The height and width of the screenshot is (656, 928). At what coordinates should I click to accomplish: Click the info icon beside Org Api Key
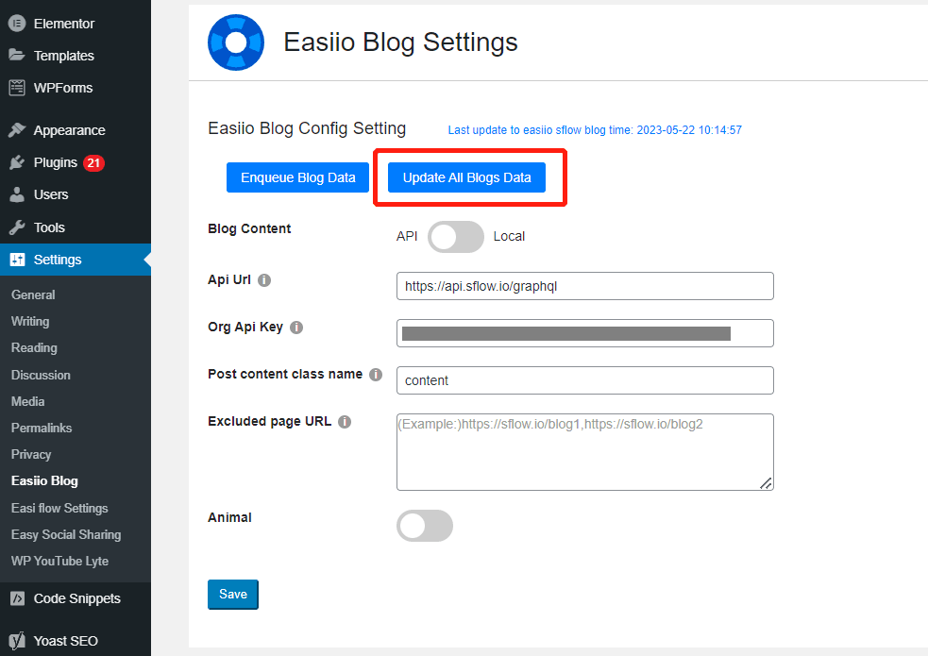296,328
